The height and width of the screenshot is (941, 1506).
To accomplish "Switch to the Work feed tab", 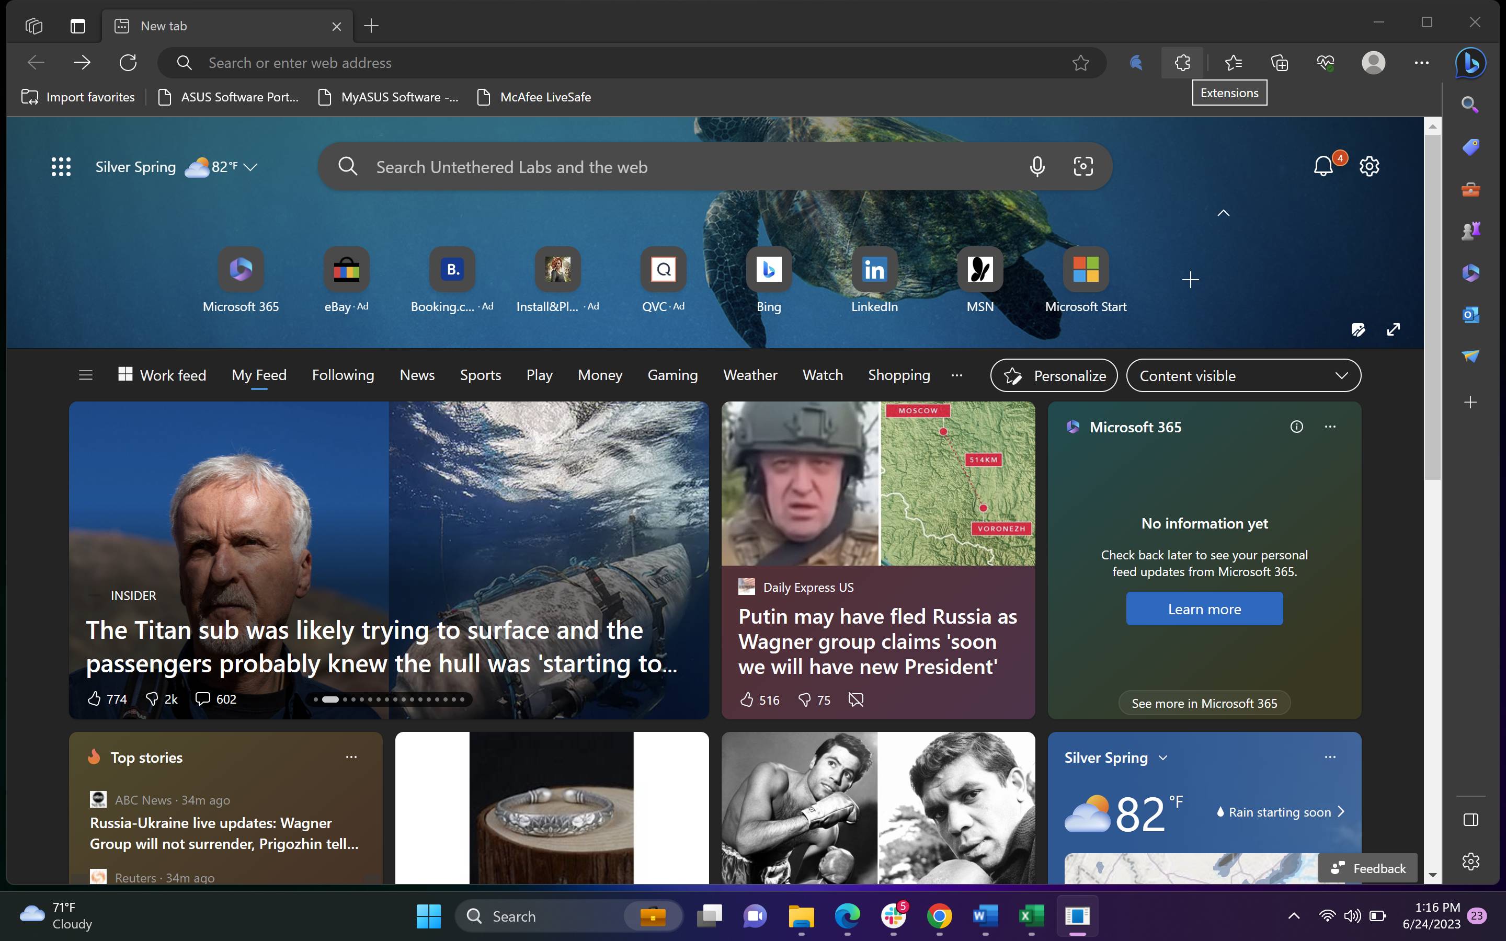I will tap(162, 375).
